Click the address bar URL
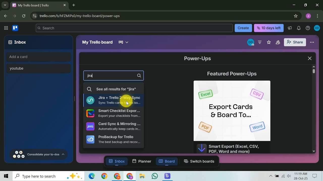 [x=80, y=16]
